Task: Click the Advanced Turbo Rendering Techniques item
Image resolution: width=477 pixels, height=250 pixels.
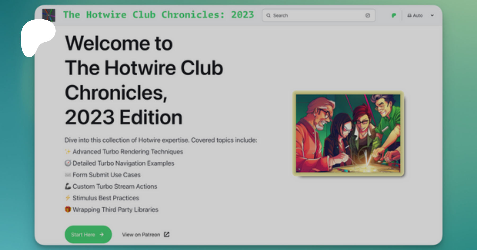Action: 128,152
